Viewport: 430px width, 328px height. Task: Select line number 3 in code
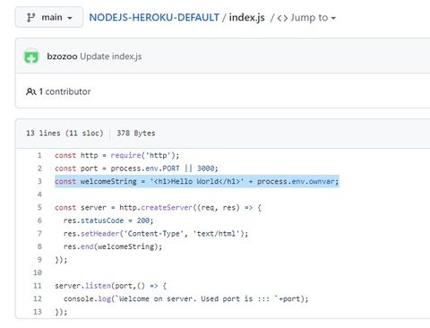[x=39, y=181]
